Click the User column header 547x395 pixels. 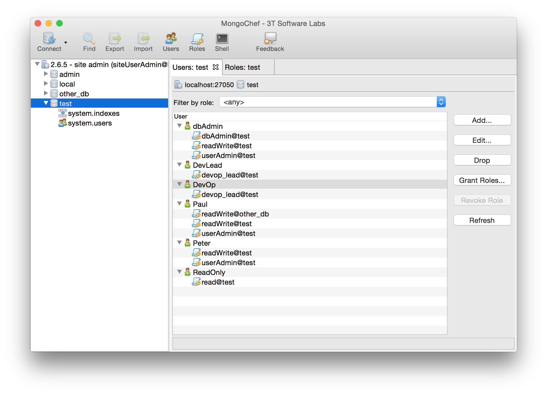pos(310,116)
